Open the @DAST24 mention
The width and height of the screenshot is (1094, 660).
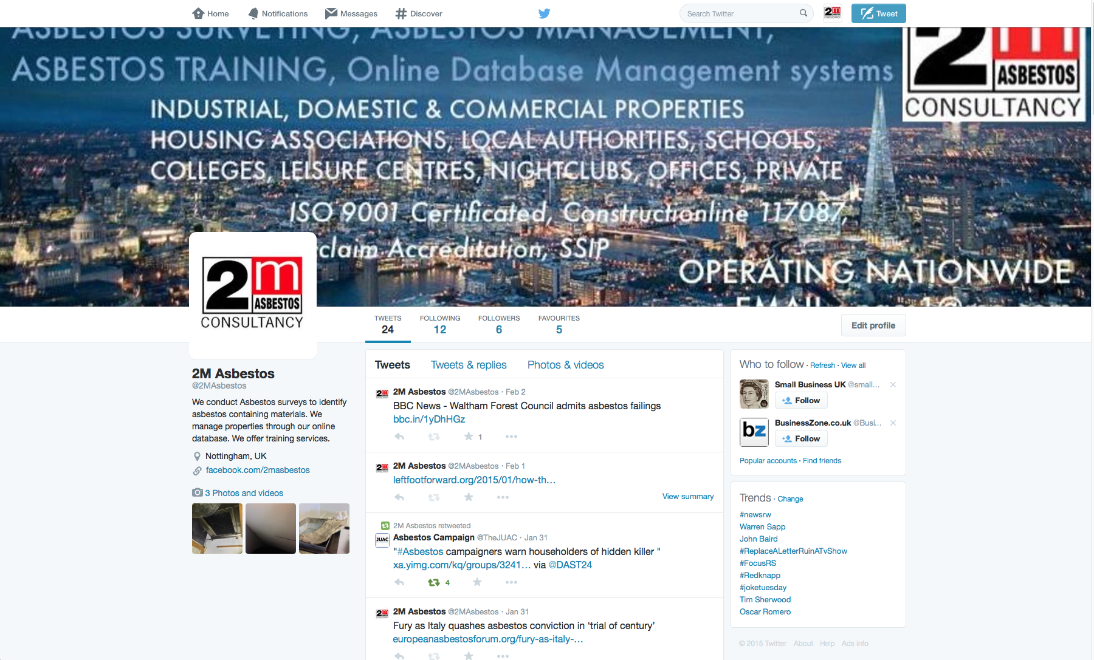click(570, 565)
